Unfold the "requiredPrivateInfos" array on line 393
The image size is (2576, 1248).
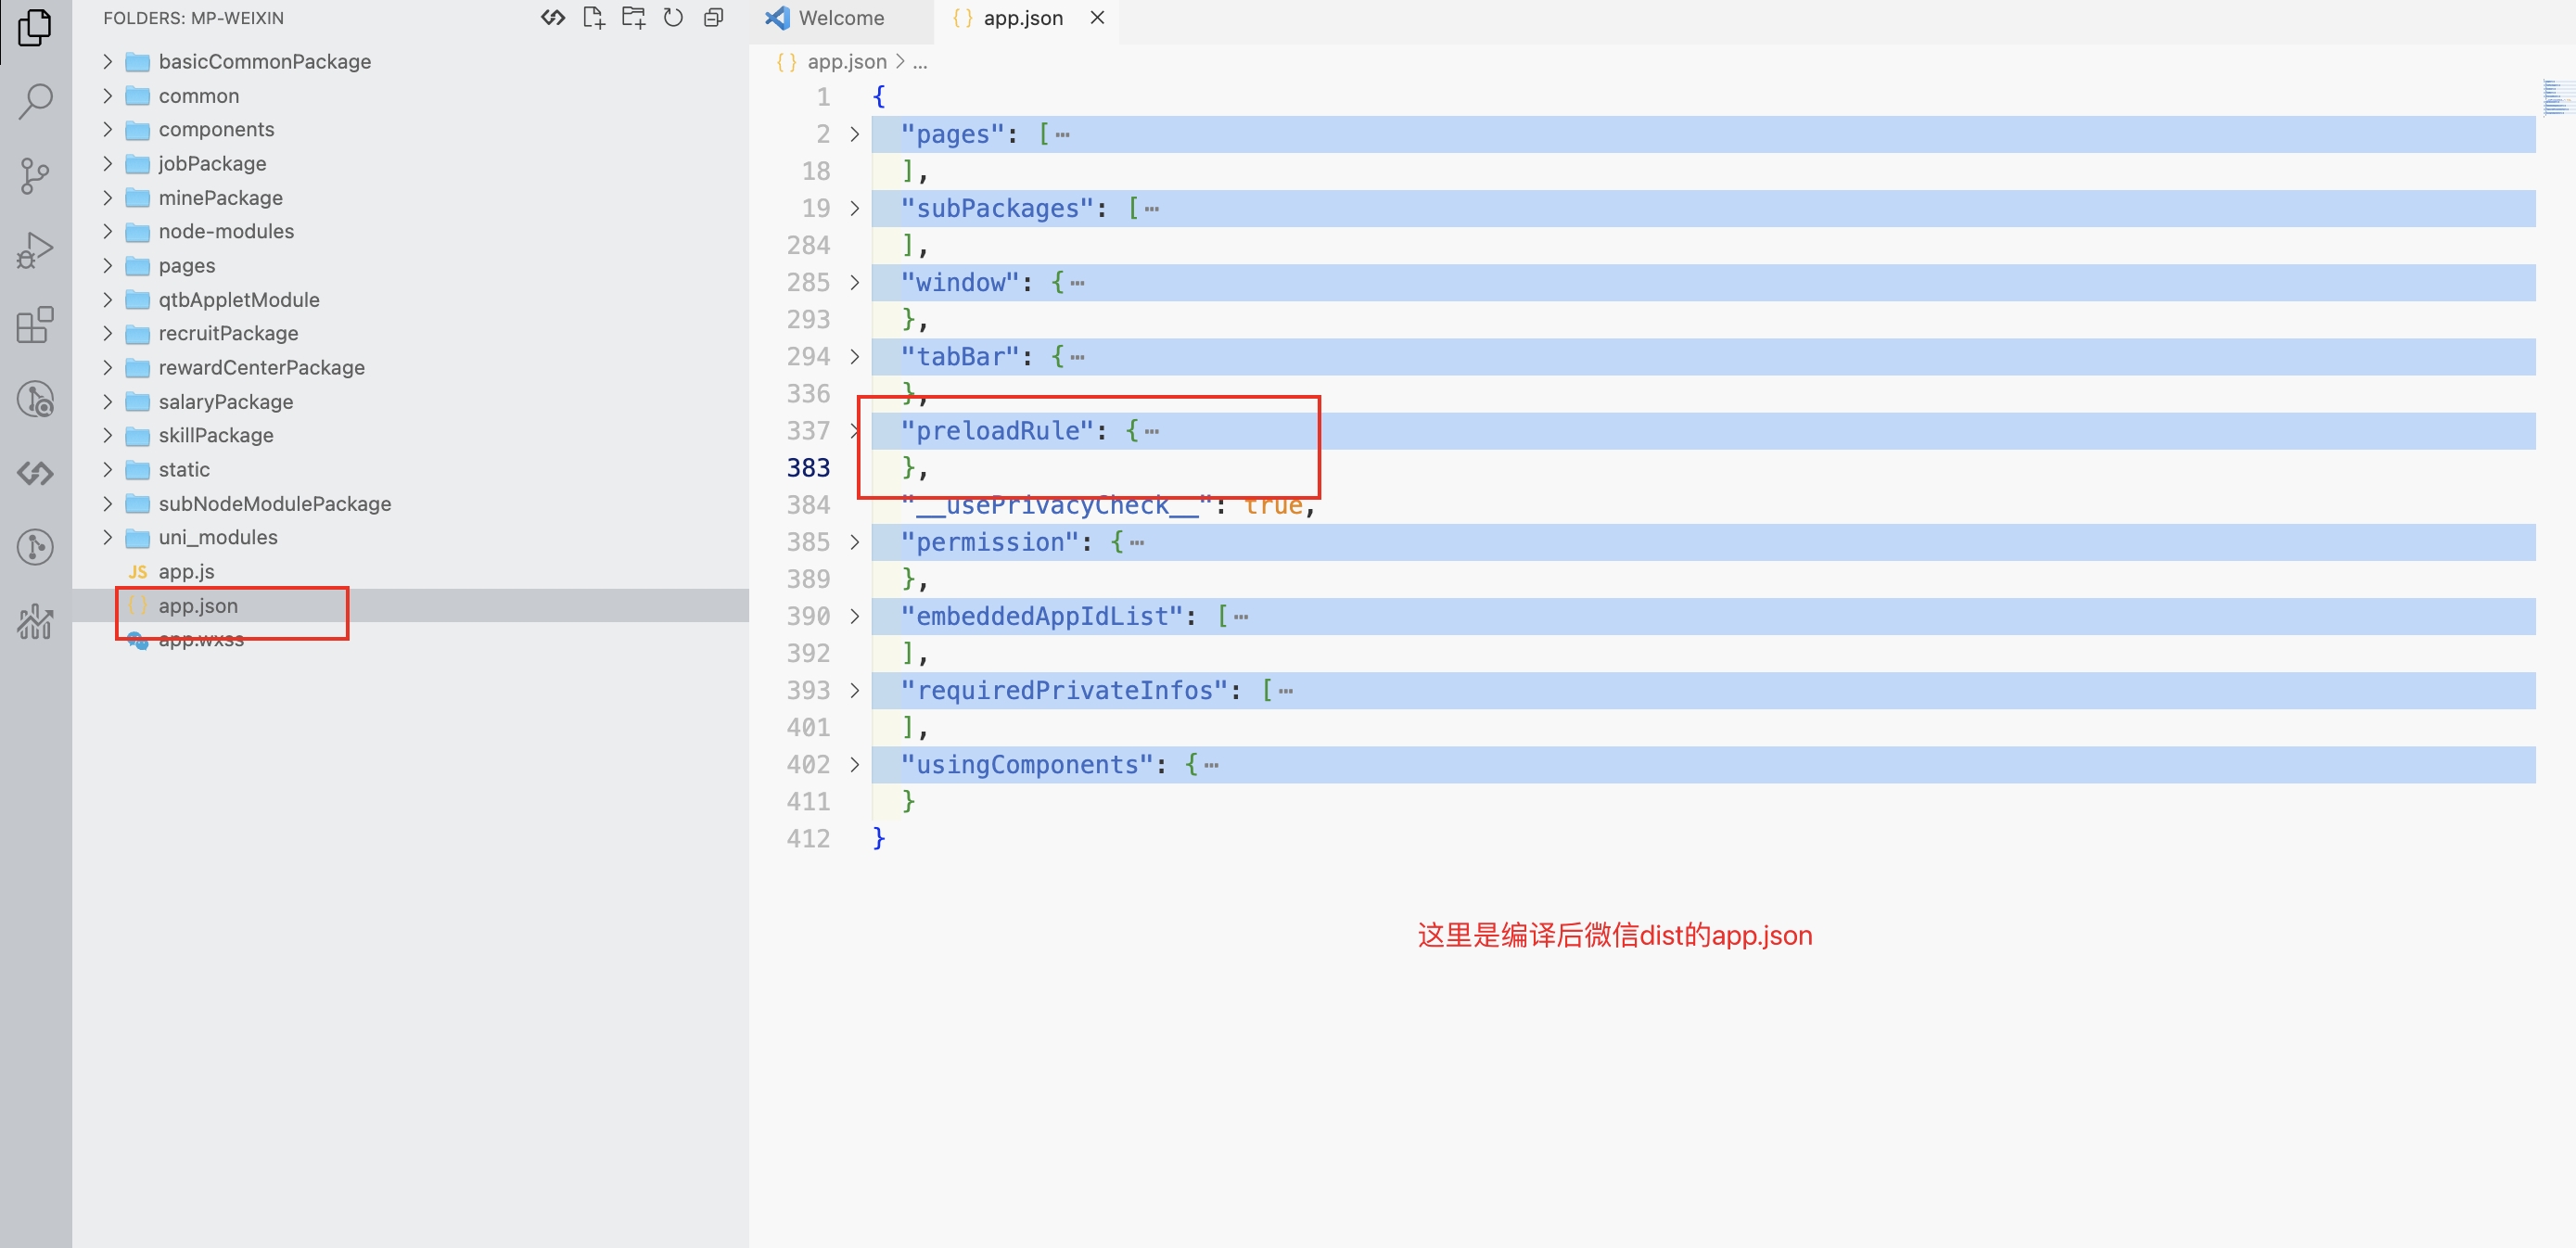click(855, 690)
